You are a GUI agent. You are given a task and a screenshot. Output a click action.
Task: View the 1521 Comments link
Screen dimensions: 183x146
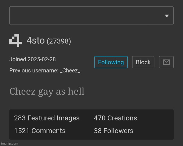tap(40, 131)
